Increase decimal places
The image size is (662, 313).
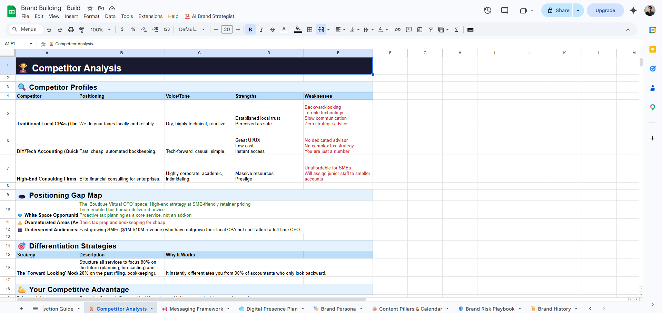(x=155, y=30)
